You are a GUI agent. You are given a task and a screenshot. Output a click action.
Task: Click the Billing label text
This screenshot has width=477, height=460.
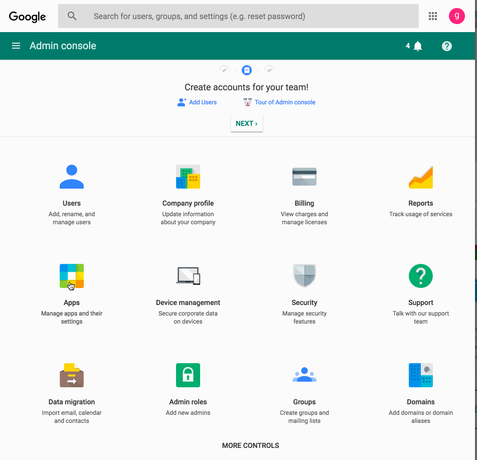pyautogui.click(x=304, y=203)
